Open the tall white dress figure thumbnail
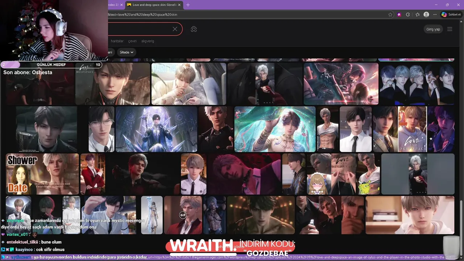464x261 pixels. tap(152, 215)
